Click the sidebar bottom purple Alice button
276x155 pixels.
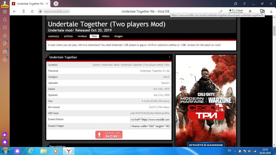pos(5,142)
